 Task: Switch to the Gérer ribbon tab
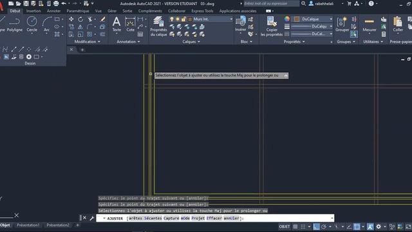point(112,11)
